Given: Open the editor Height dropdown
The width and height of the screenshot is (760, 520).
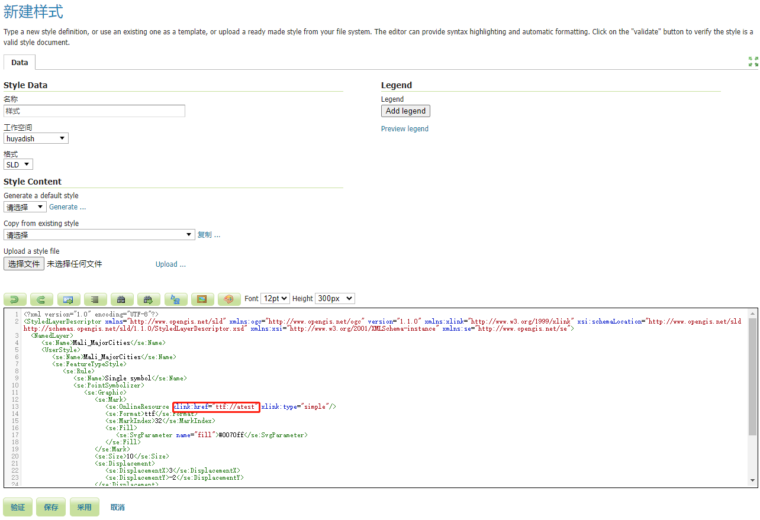Looking at the screenshot, I should pos(335,299).
